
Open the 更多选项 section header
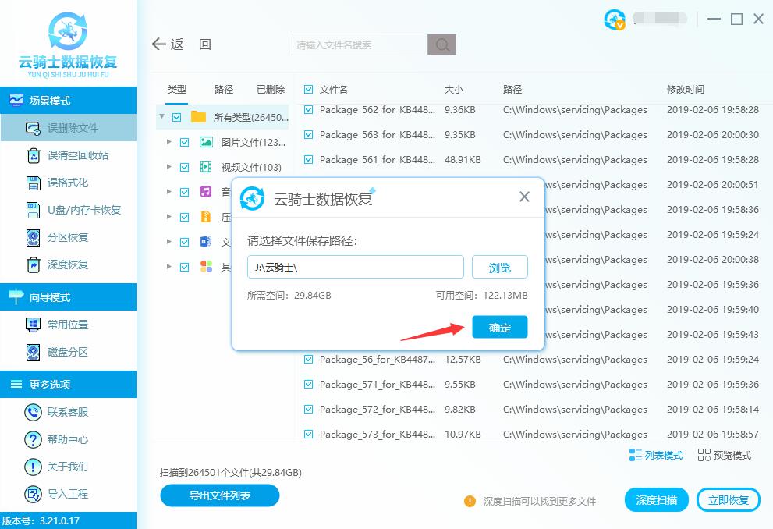(x=68, y=385)
